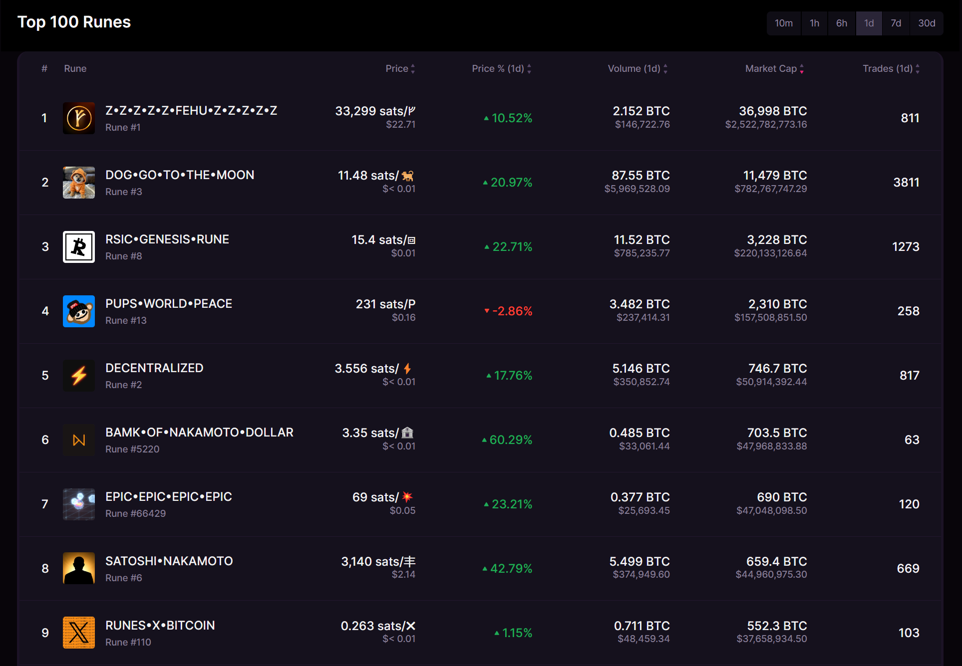
Task: Click the EPIC•EPIC•EPIC•EPIC thumbnail image
Action: coord(78,504)
